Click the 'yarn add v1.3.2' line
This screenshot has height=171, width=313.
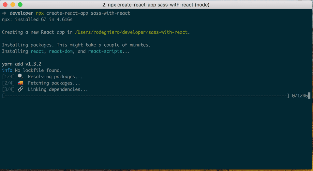[22, 64]
